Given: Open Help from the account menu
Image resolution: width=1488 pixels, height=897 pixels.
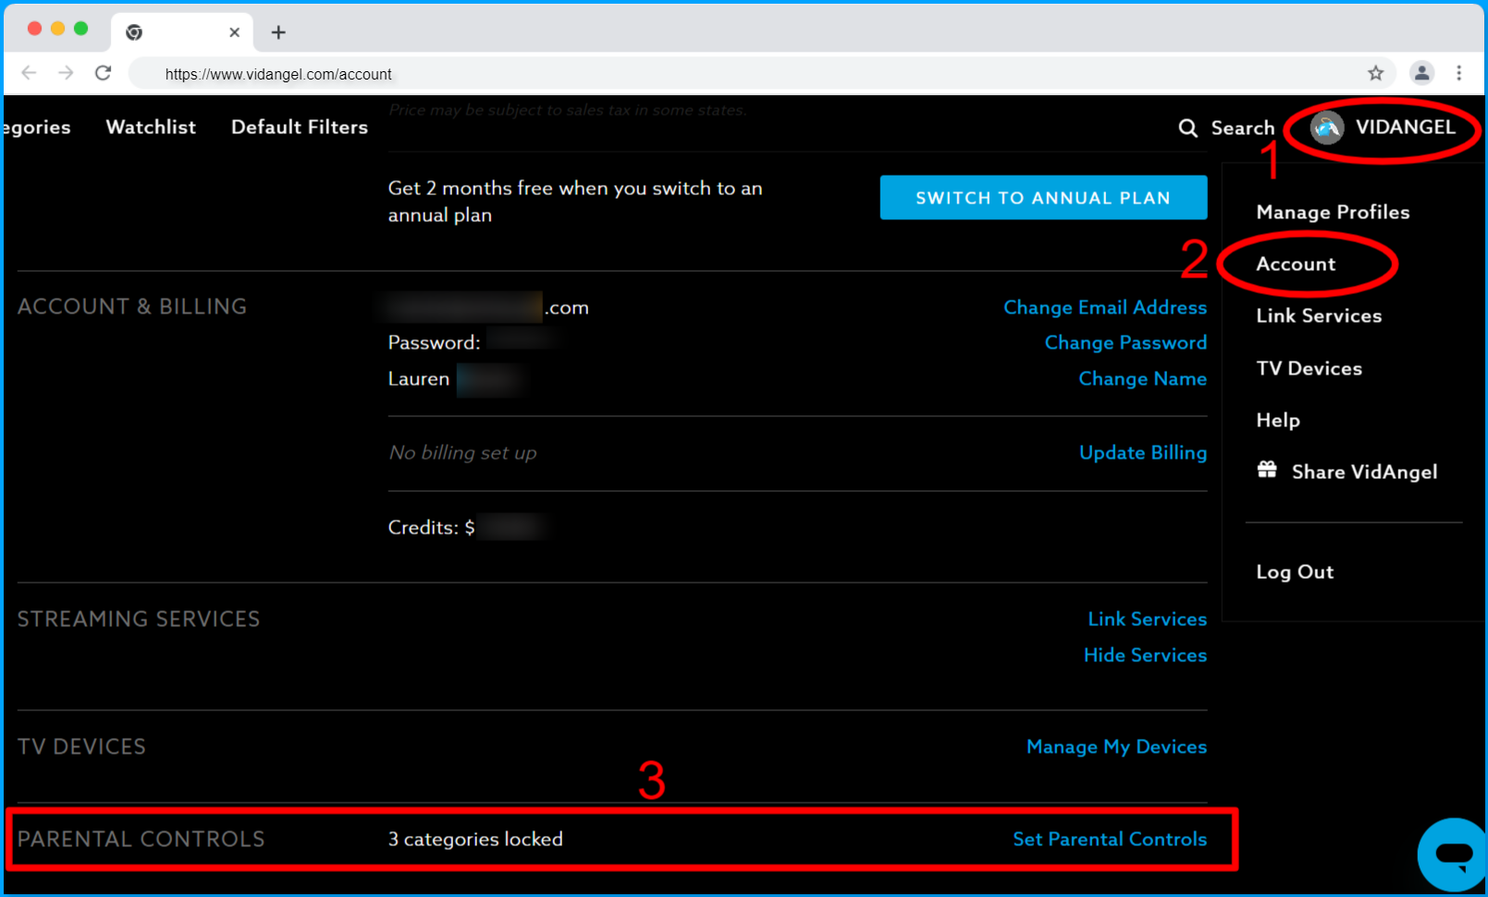Looking at the screenshot, I should click(x=1277, y=420).
